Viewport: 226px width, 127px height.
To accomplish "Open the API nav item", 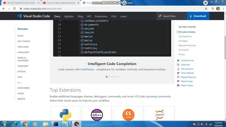I will [89, 16].
